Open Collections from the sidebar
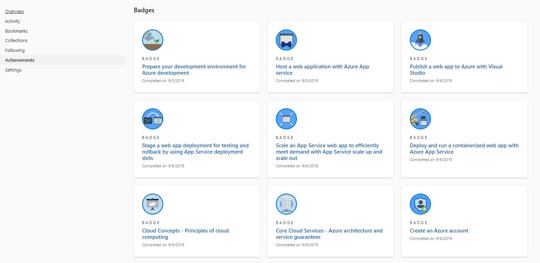 point(16,41)
